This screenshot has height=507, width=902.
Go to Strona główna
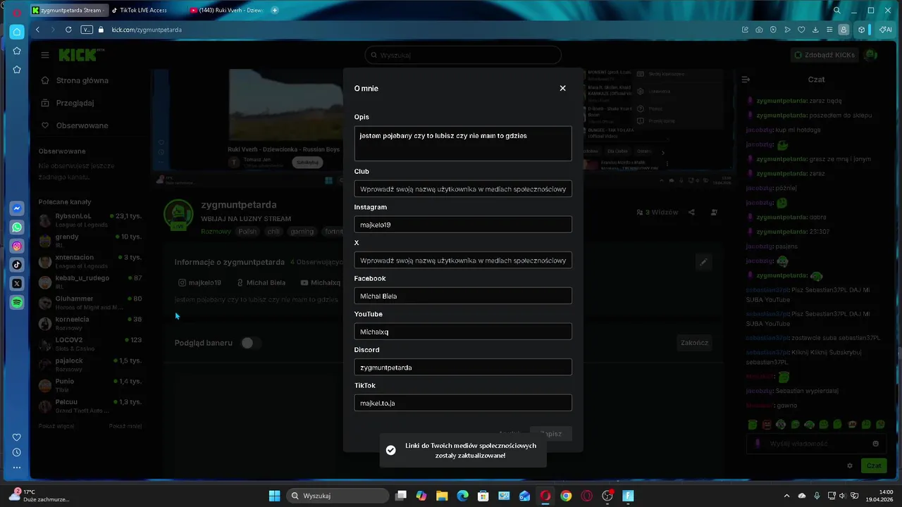[75, 80]
